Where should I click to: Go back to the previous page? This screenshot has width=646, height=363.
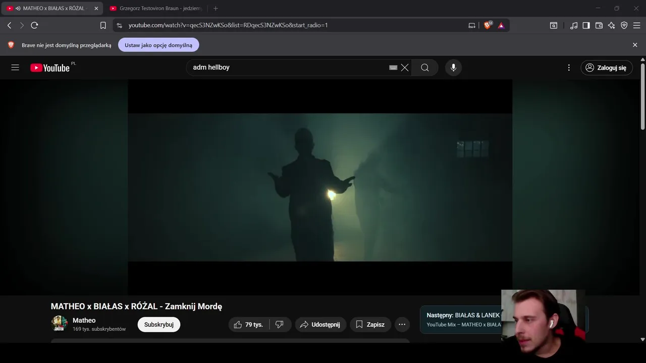[x=9, y=25]
